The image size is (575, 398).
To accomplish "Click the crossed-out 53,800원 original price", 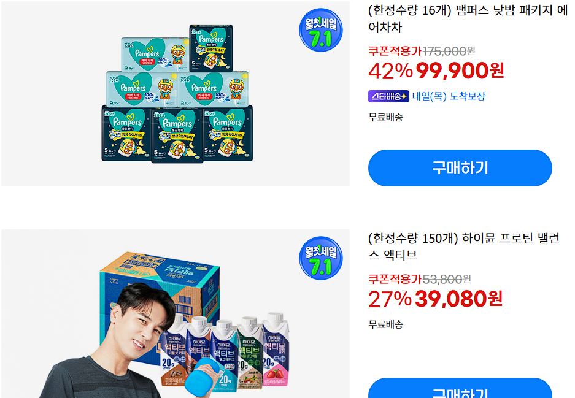I will (x=447, y=279).
